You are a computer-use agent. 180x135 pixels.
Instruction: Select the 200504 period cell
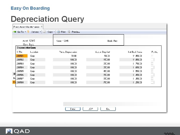(22, 67)
